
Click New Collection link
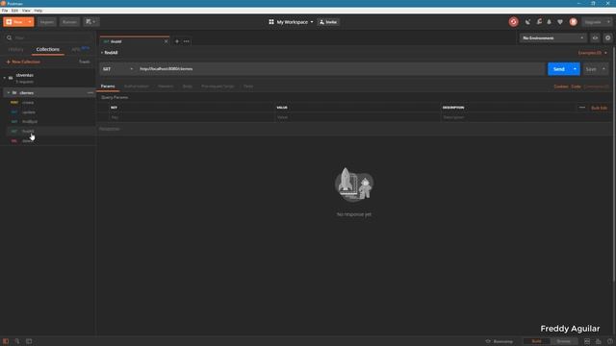[x=23, y=62]
